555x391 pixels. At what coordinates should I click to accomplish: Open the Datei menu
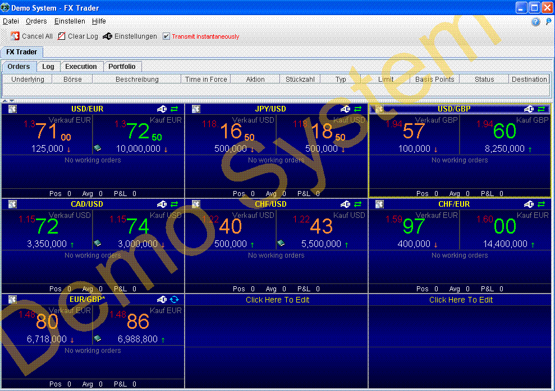click(x=11, y=21)
